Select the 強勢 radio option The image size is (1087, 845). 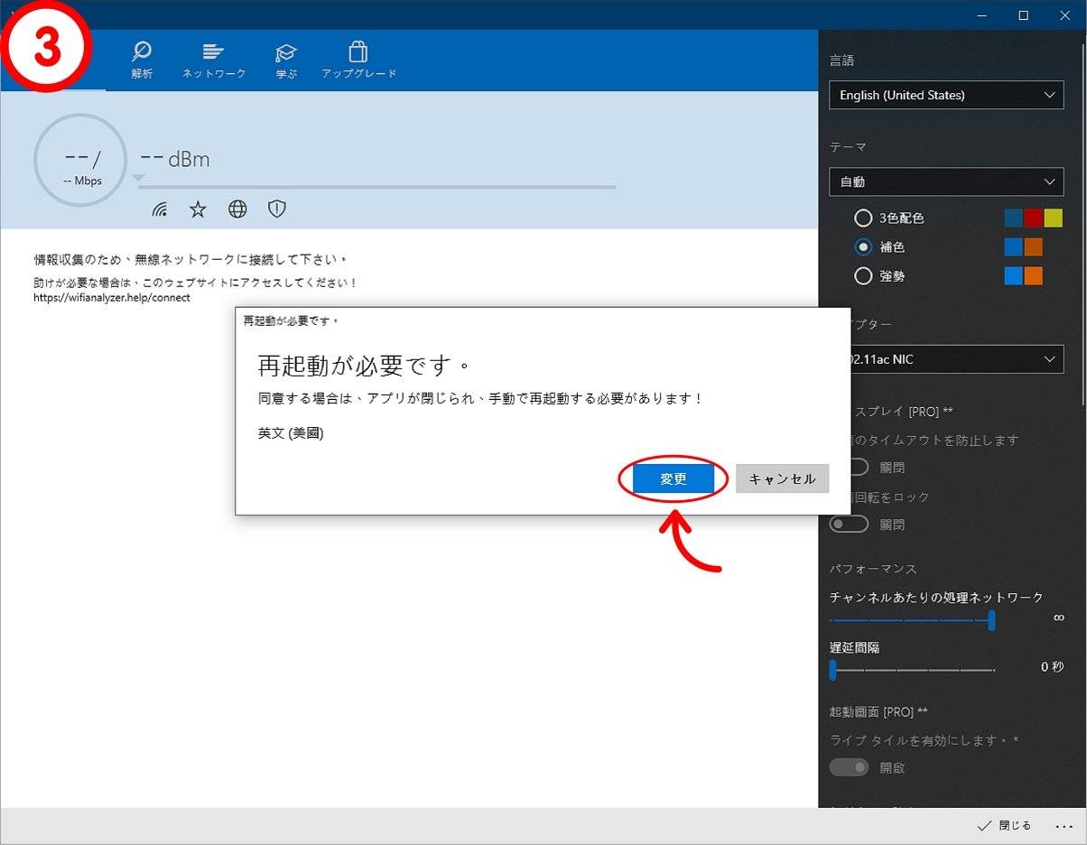[x=864, y=275]
